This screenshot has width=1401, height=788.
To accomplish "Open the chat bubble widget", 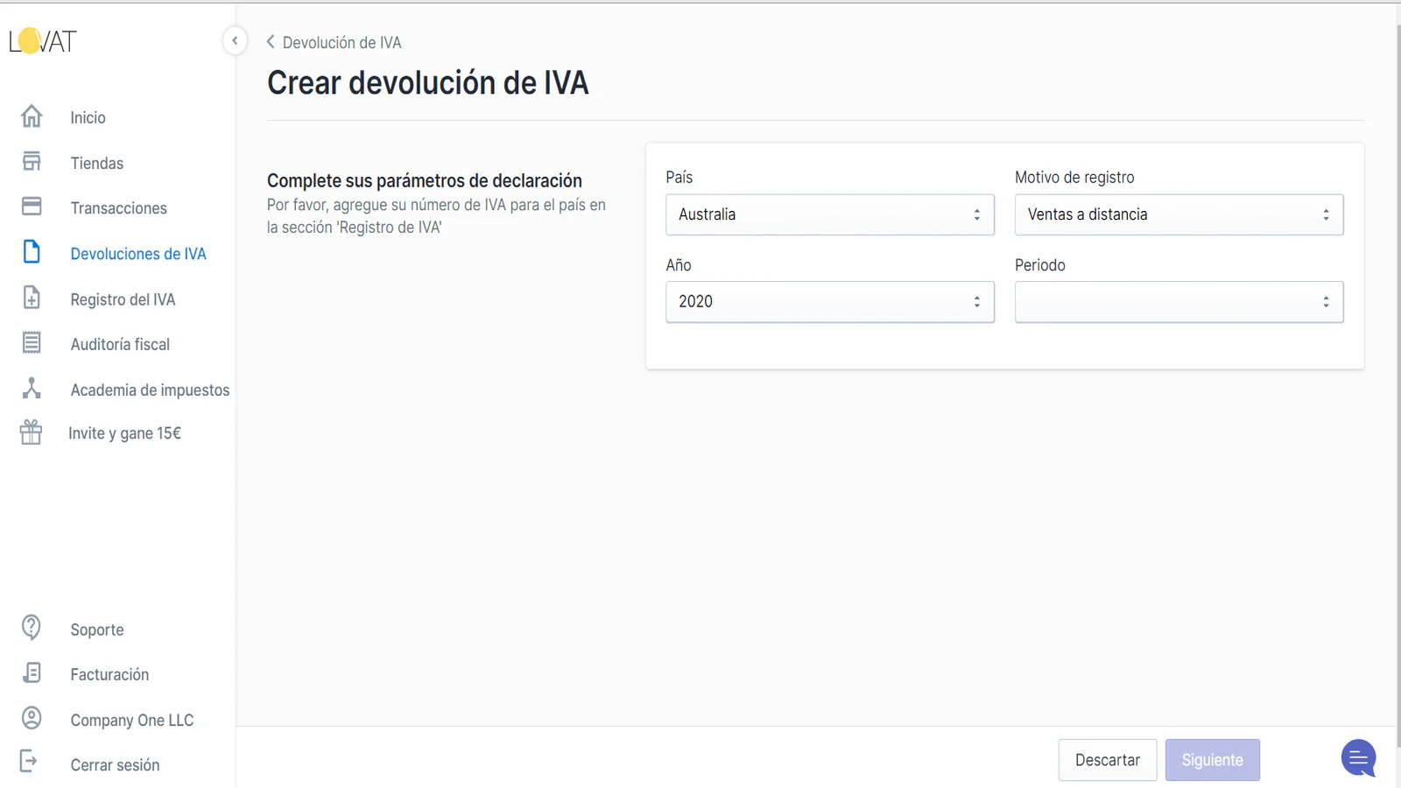I will pyautogui.click(x=1359, y=758).
